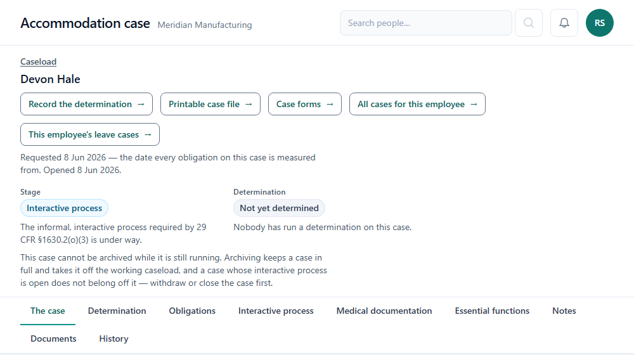The width and height of the screenshot is (634, 355).
Task: Click the Devon Hale heading
Action: [51, 79]
